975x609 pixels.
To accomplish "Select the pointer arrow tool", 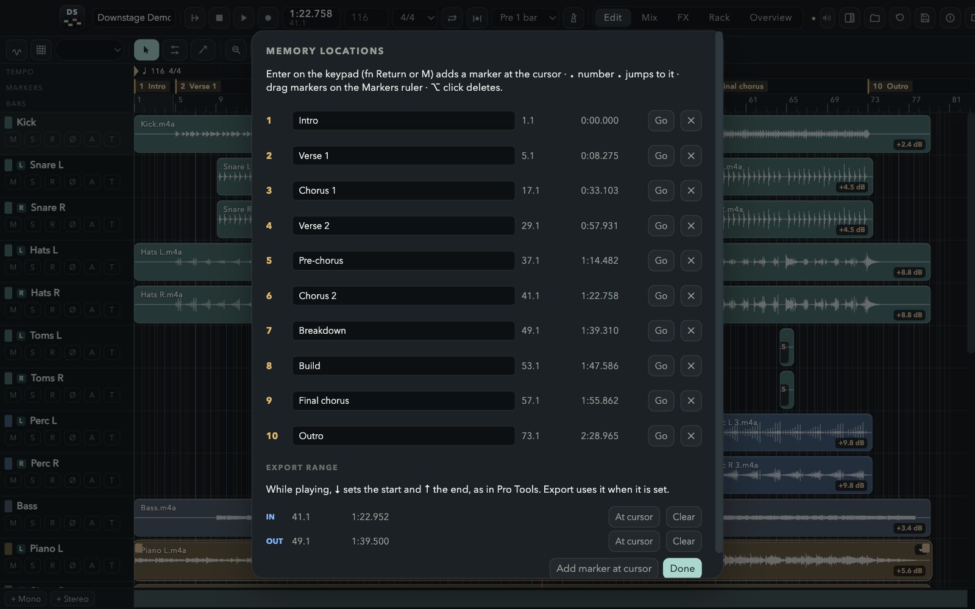I will 146,50.
